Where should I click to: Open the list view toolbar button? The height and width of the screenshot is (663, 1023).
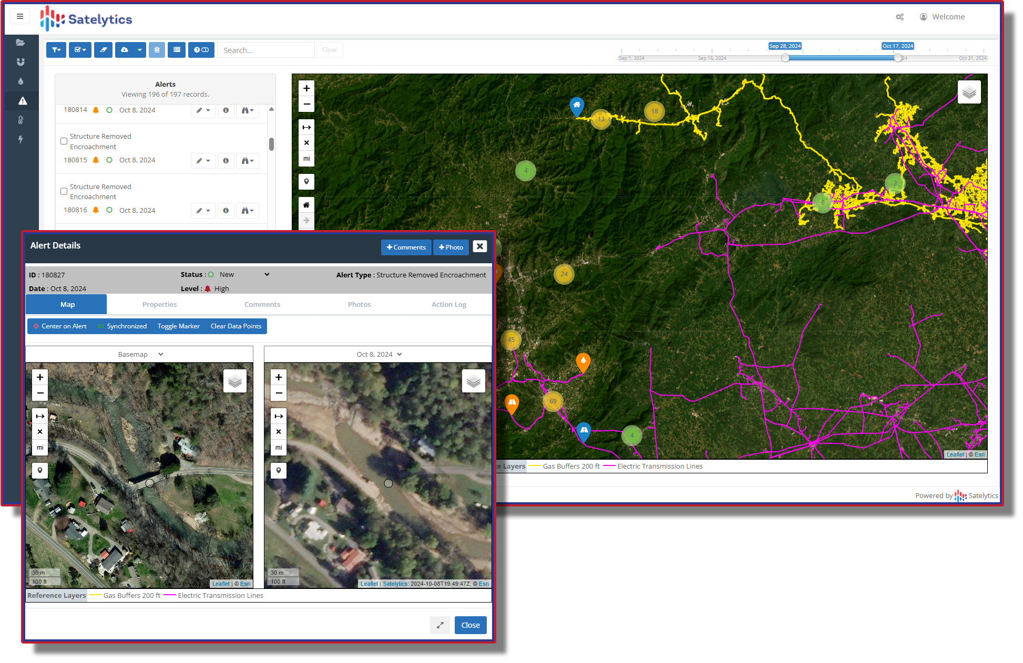pos(177,50)
